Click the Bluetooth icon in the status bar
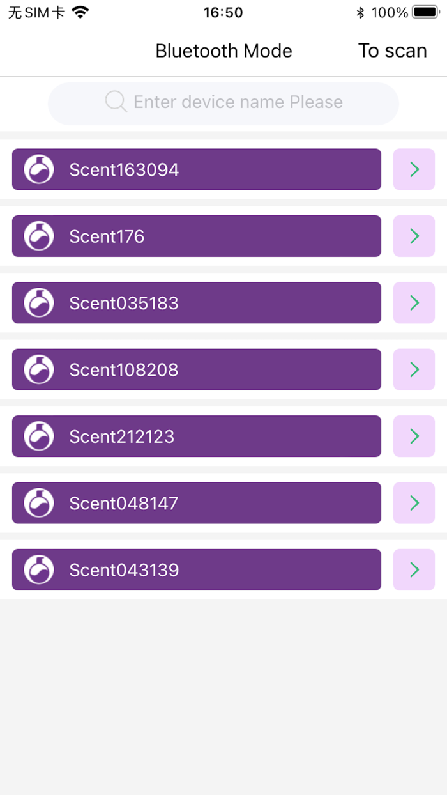Viewport: 447px width, 795px height. pos(360,12)
